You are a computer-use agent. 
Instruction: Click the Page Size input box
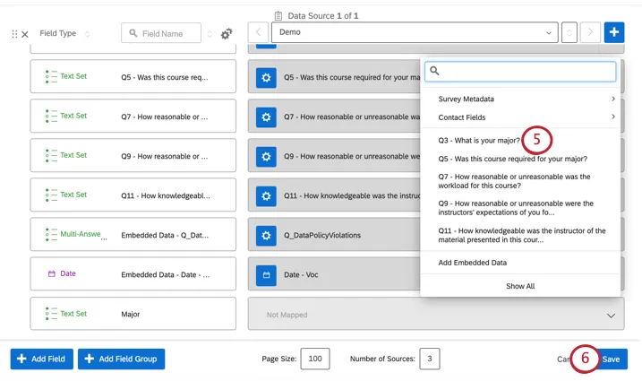pyautogui.click(x=315, y=359)
